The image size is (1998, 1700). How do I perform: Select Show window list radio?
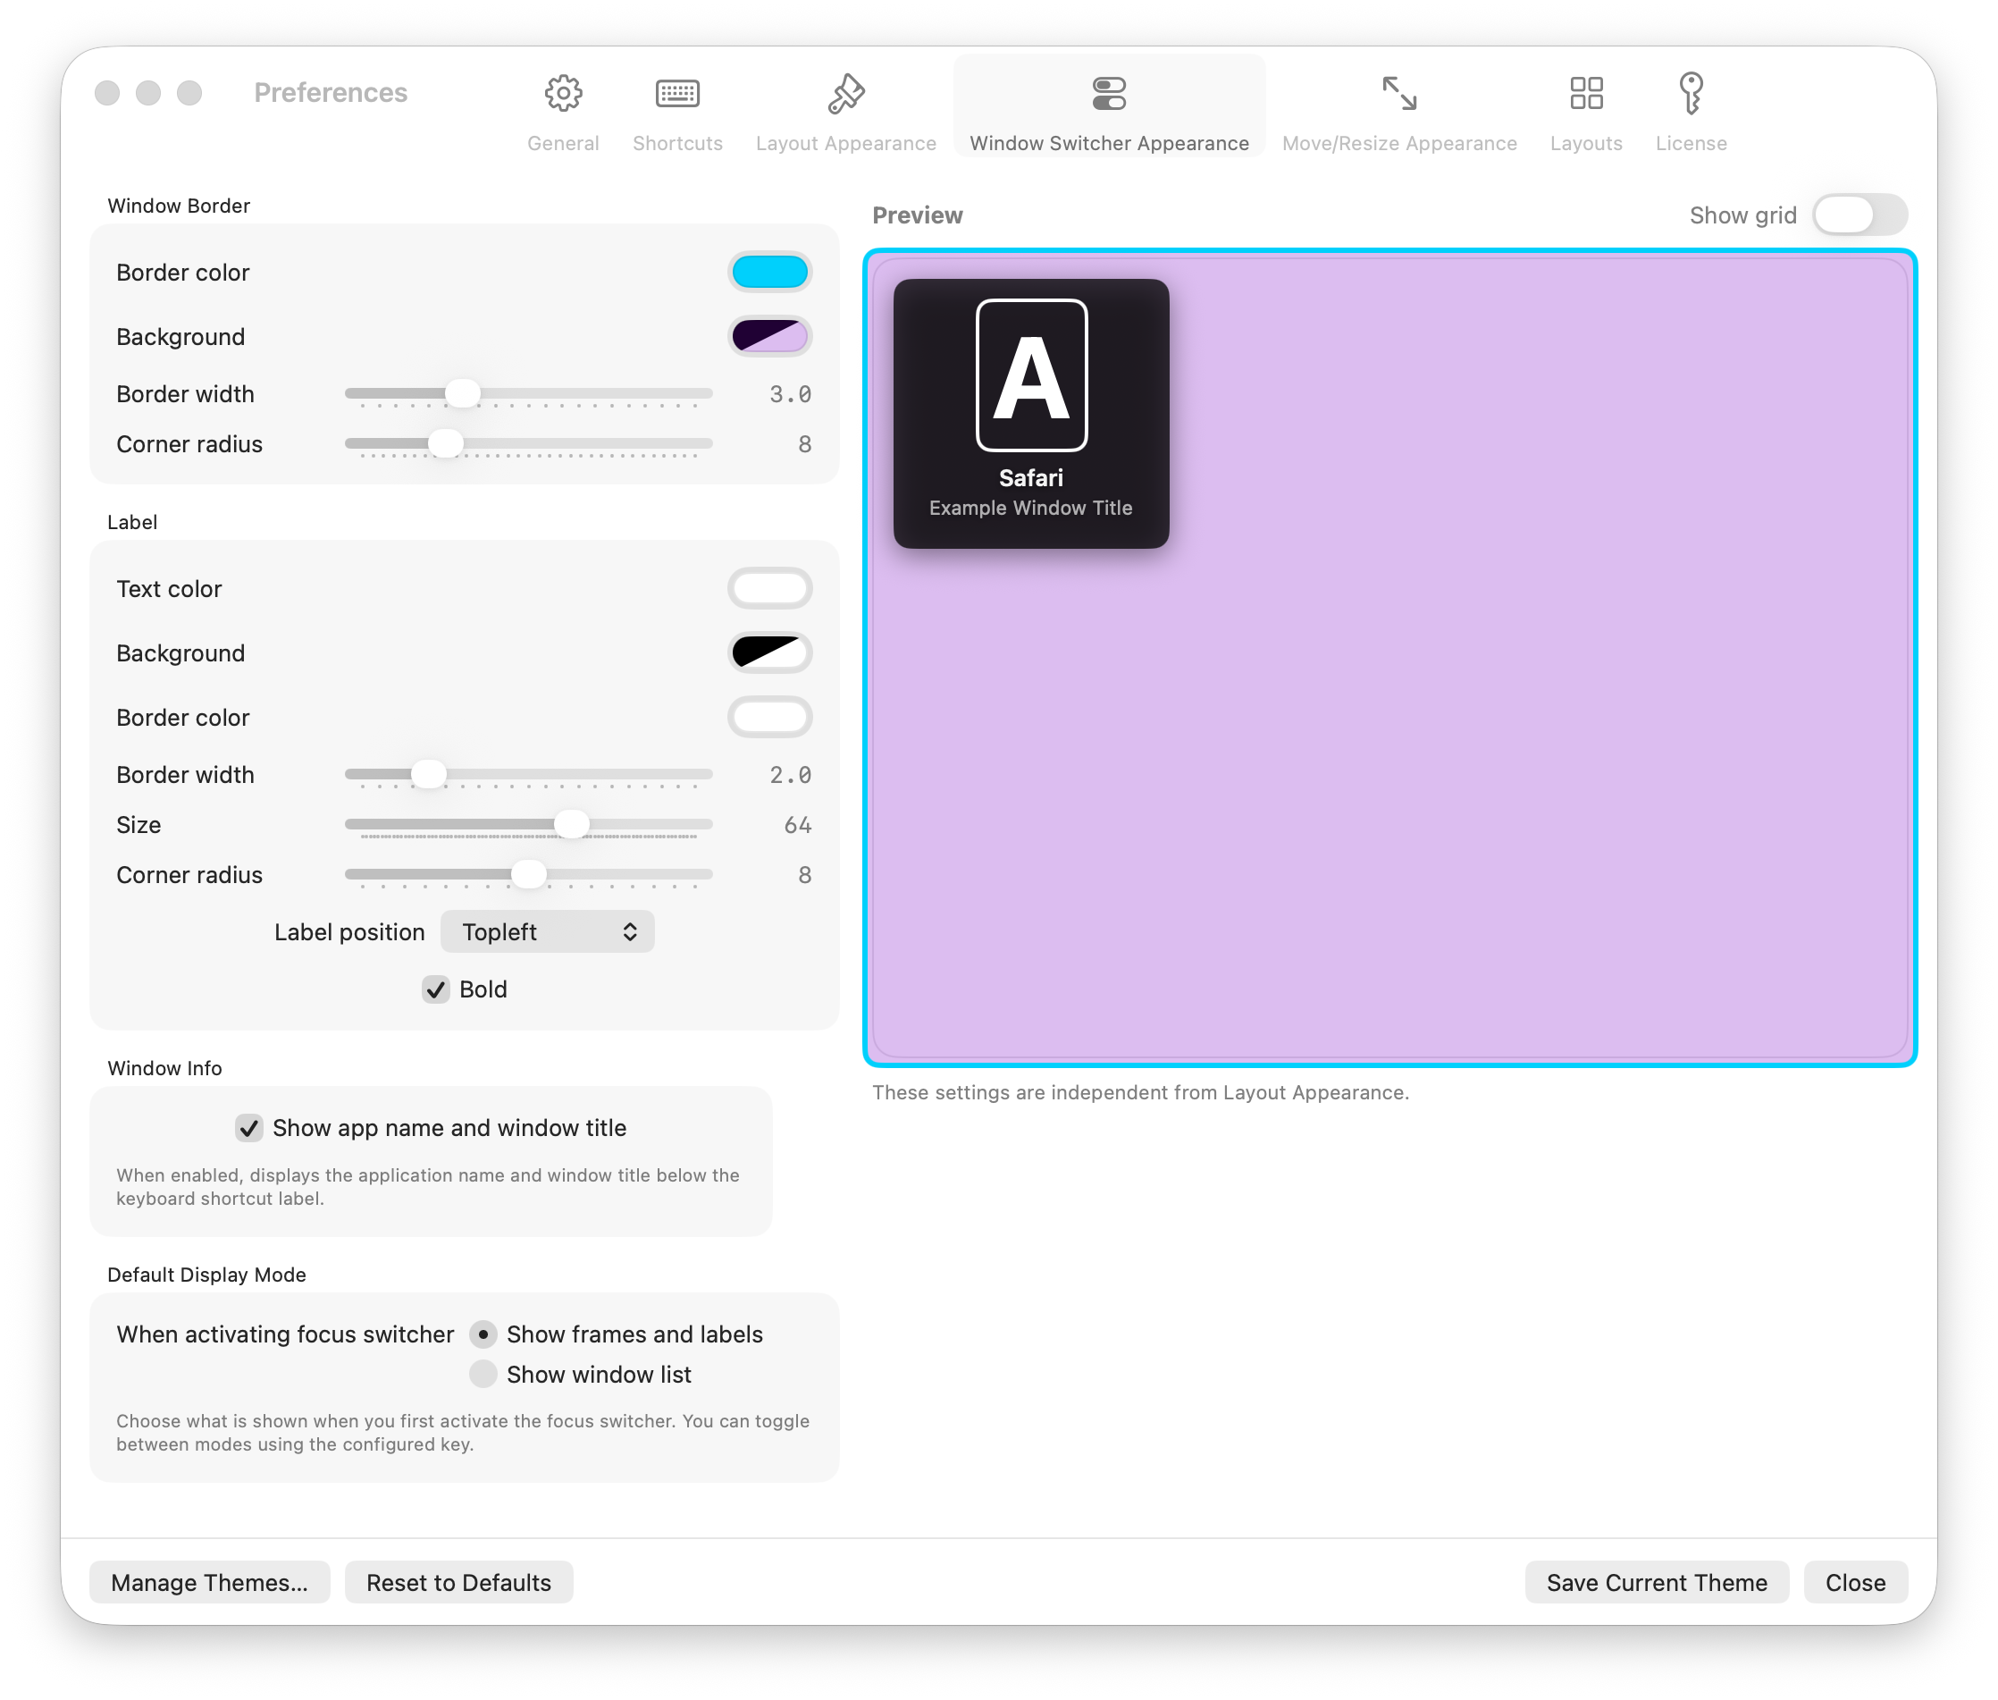tap(483, 1375)
